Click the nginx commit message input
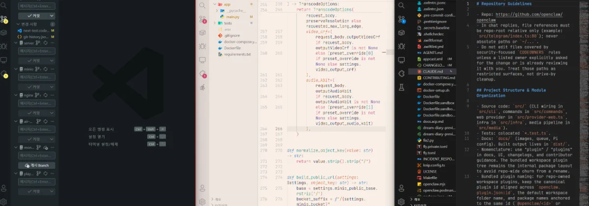The width and height of the screenshot is (589, 206). (x=37, y=103)
